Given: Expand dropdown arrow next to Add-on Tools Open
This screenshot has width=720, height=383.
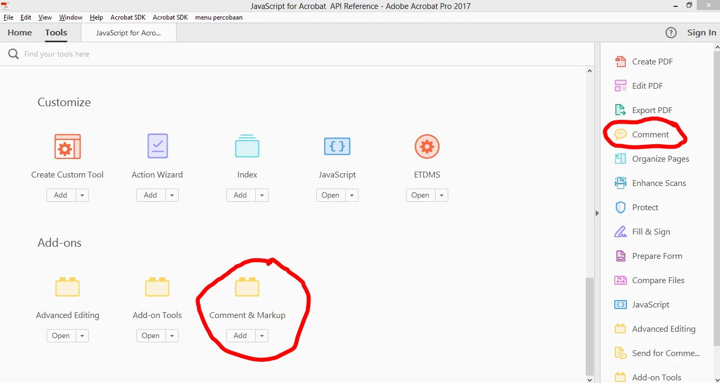Looking at the screenshot, I should click(172, 335).
